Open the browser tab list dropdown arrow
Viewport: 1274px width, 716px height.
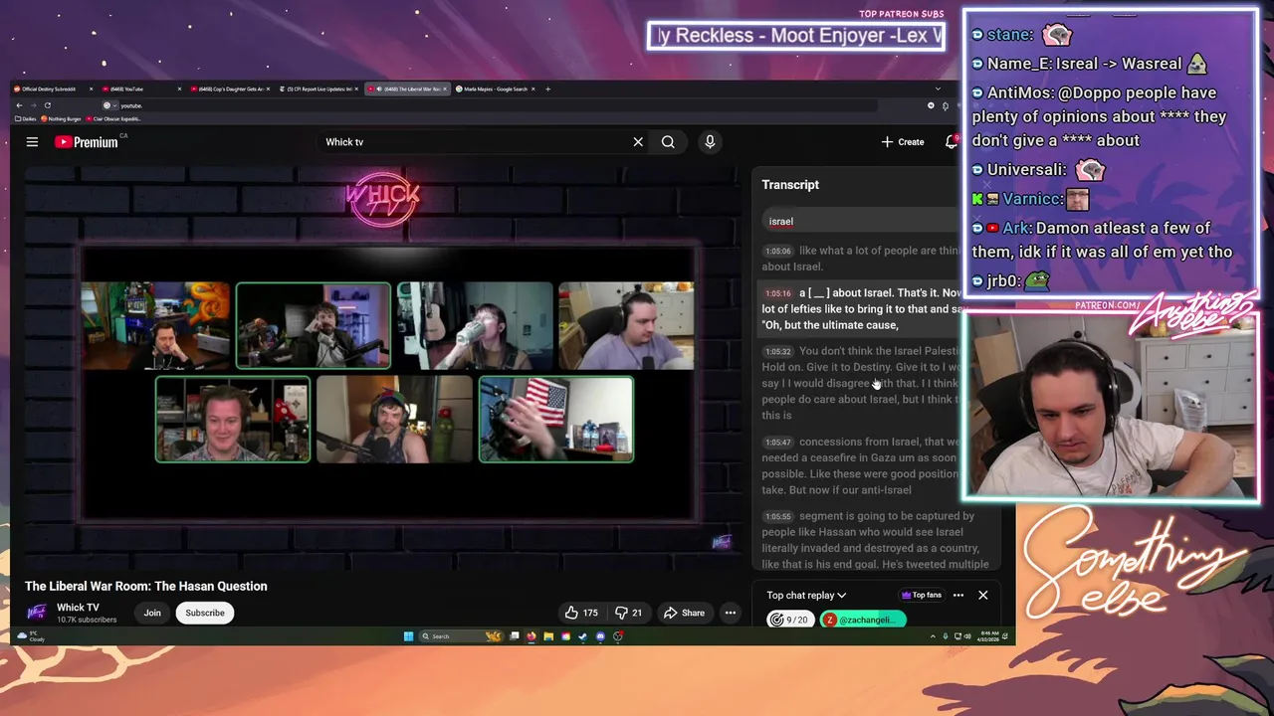point(937,89)
